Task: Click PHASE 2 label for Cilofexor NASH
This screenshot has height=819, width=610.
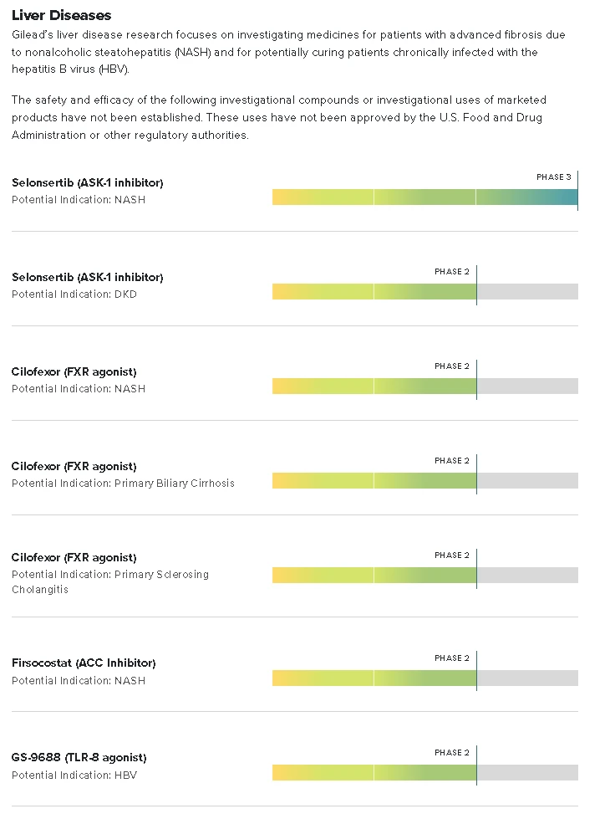Action: pos(452,366)
